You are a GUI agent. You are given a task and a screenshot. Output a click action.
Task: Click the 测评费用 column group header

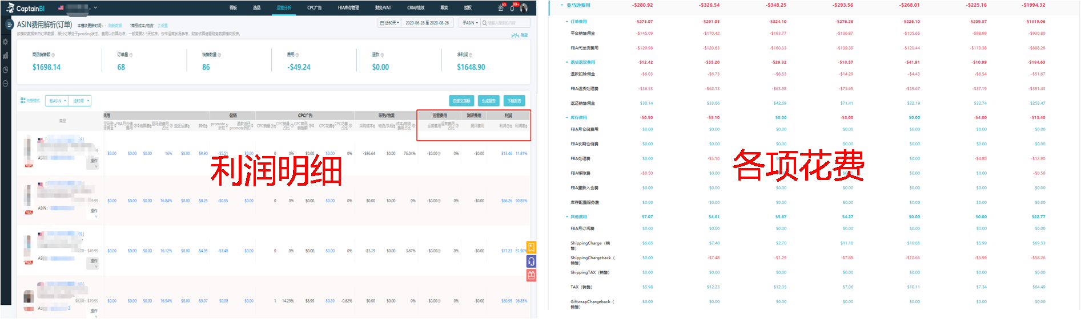[x=473, y=116]
